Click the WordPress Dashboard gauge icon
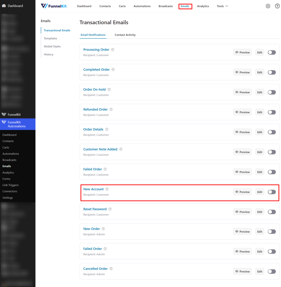 [4, 6]
